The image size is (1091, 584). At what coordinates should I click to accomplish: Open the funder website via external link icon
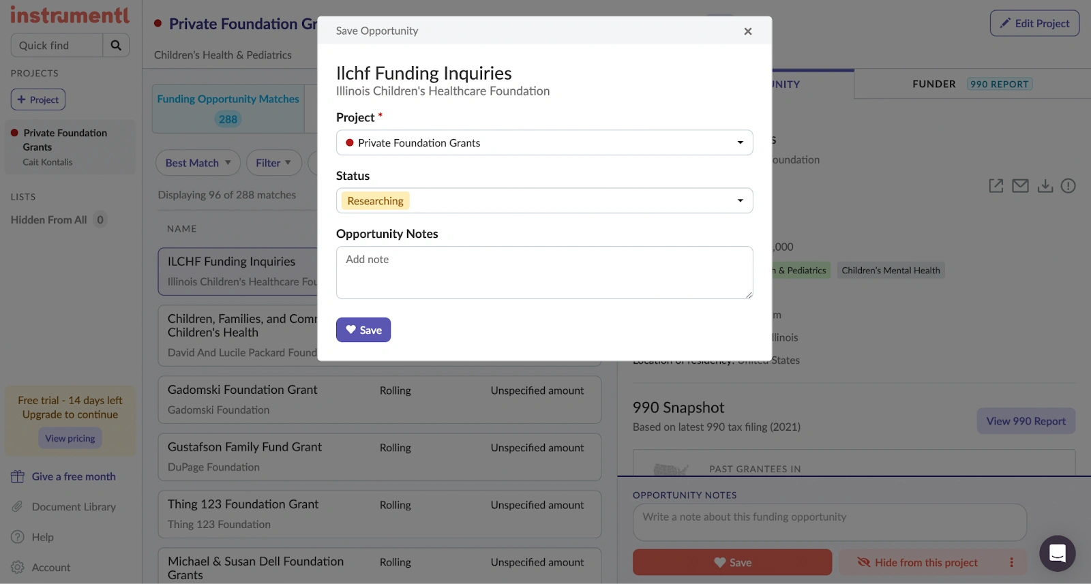[996, 185]
